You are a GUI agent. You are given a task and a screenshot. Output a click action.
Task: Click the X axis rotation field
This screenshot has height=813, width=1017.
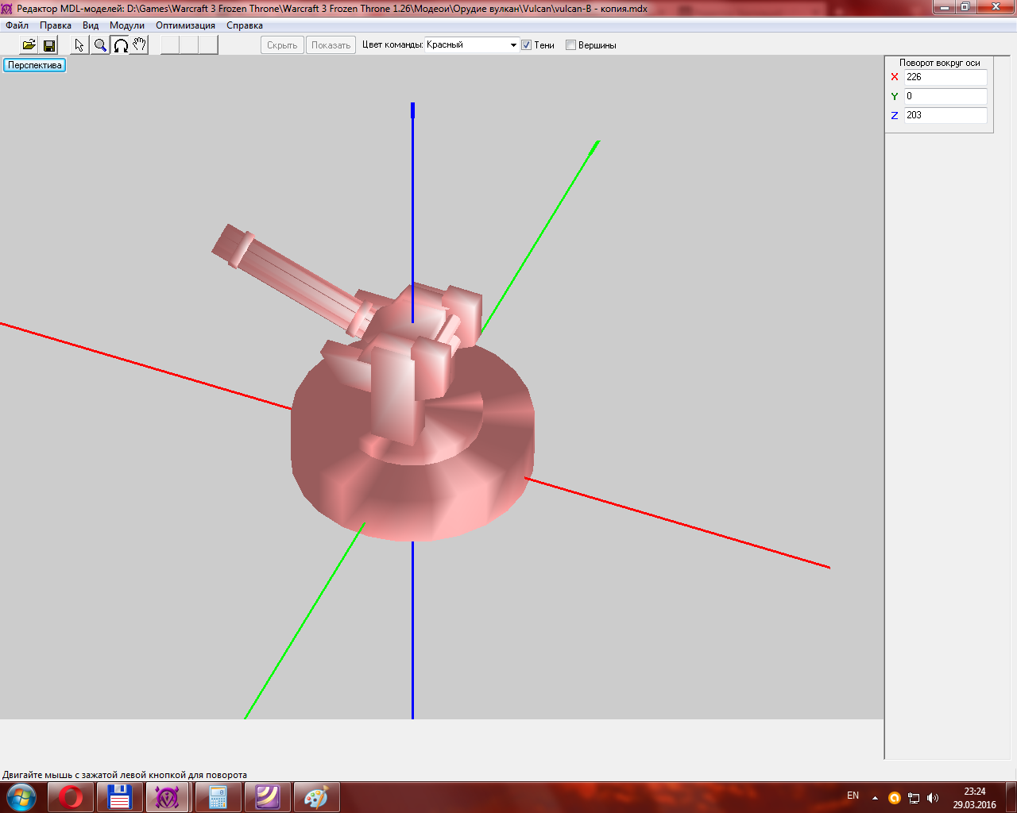point(945,77)
